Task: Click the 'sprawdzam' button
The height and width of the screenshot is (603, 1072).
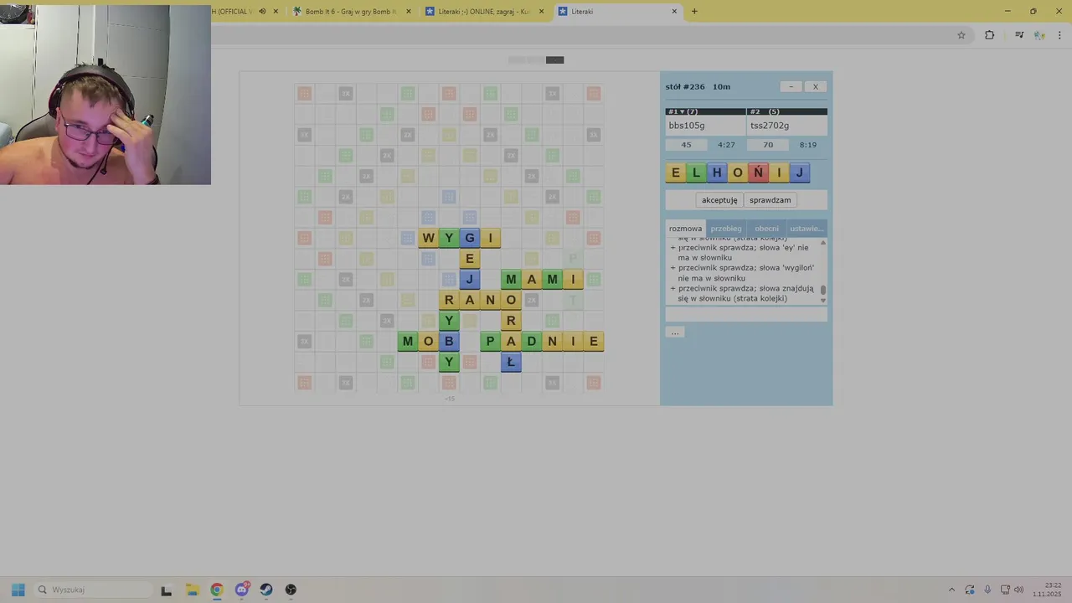Action: tap(770, 200)
